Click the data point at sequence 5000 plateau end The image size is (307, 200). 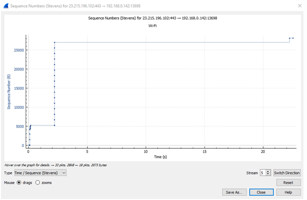54,125
